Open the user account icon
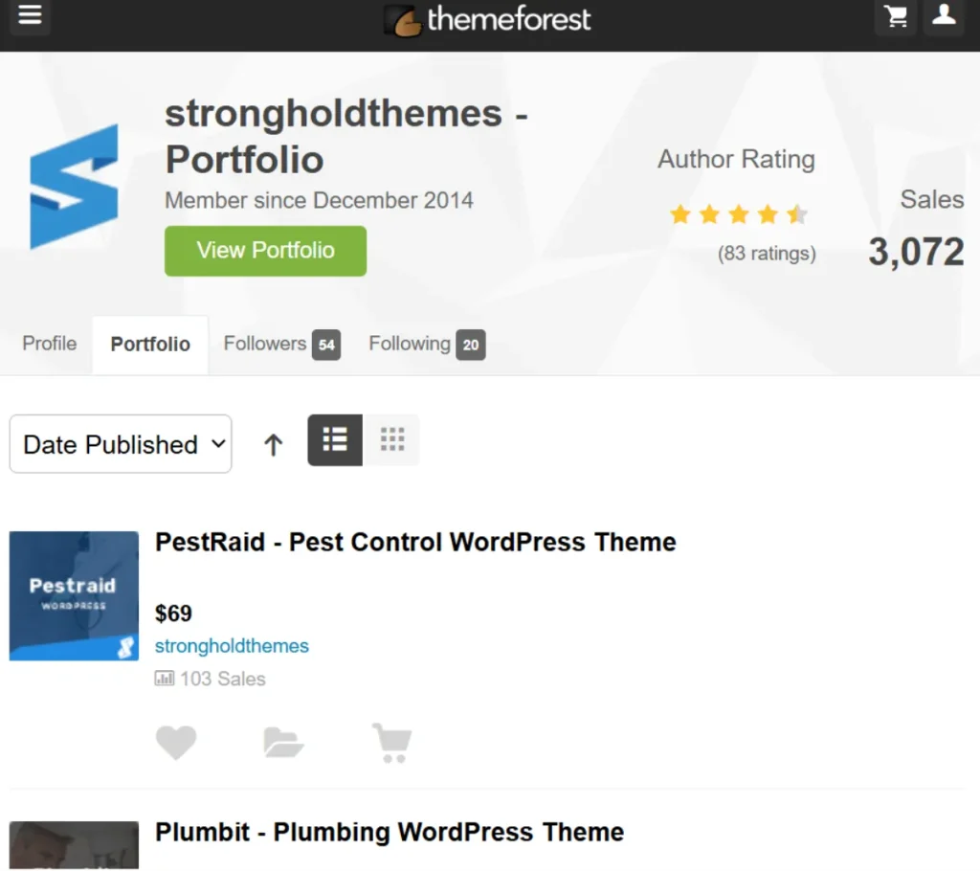 click(x=943, y=16)
